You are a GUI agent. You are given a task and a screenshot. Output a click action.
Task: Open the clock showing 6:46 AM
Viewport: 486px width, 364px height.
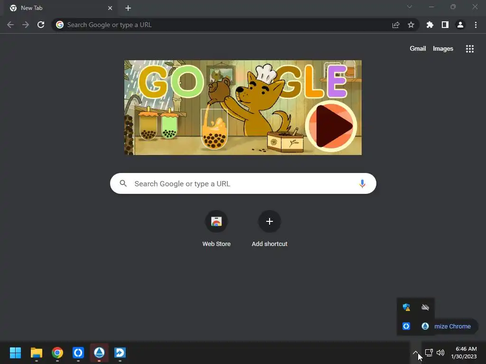click(x=464, y=353)
